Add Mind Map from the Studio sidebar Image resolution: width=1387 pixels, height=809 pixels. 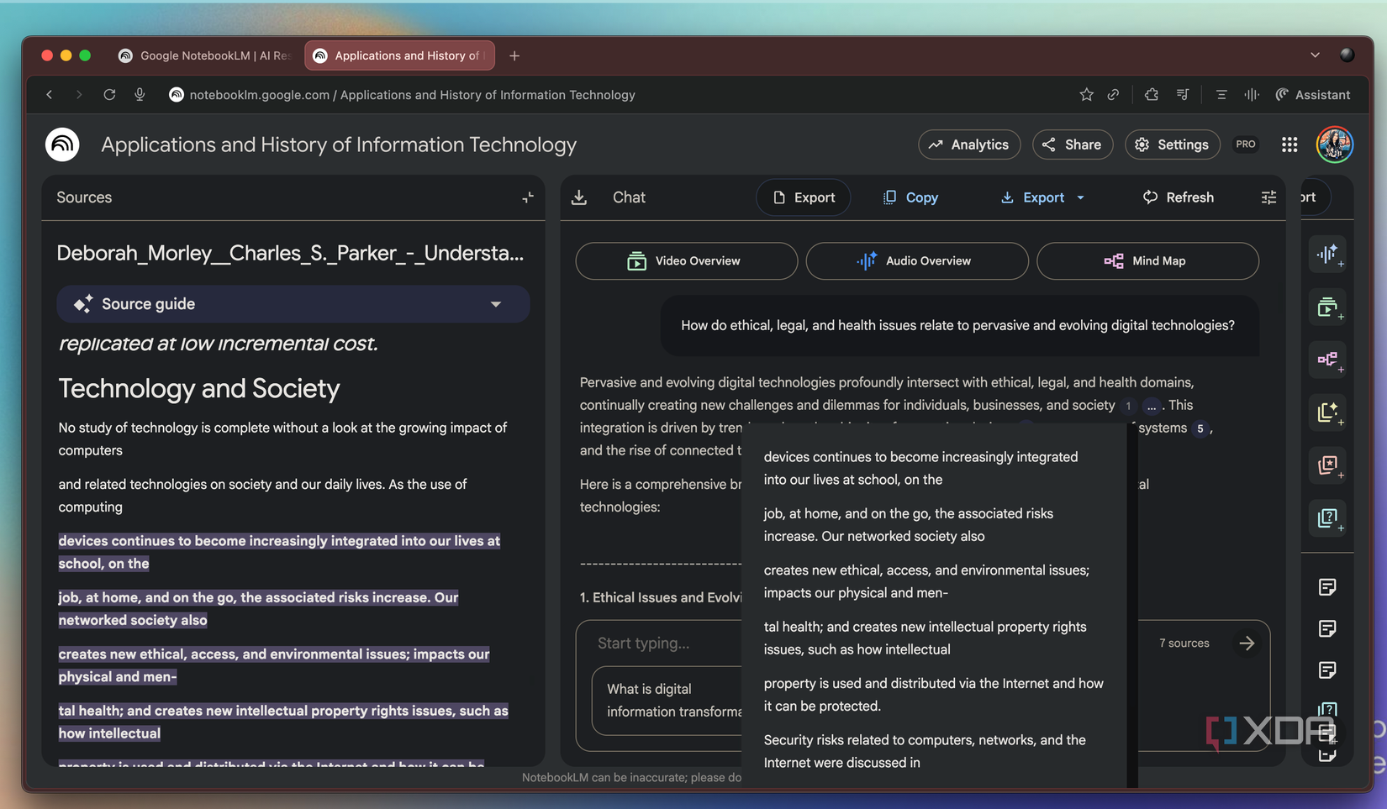(1328, 360)
